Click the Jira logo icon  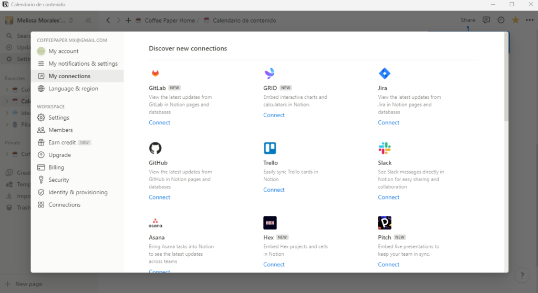tap(384, 73)
